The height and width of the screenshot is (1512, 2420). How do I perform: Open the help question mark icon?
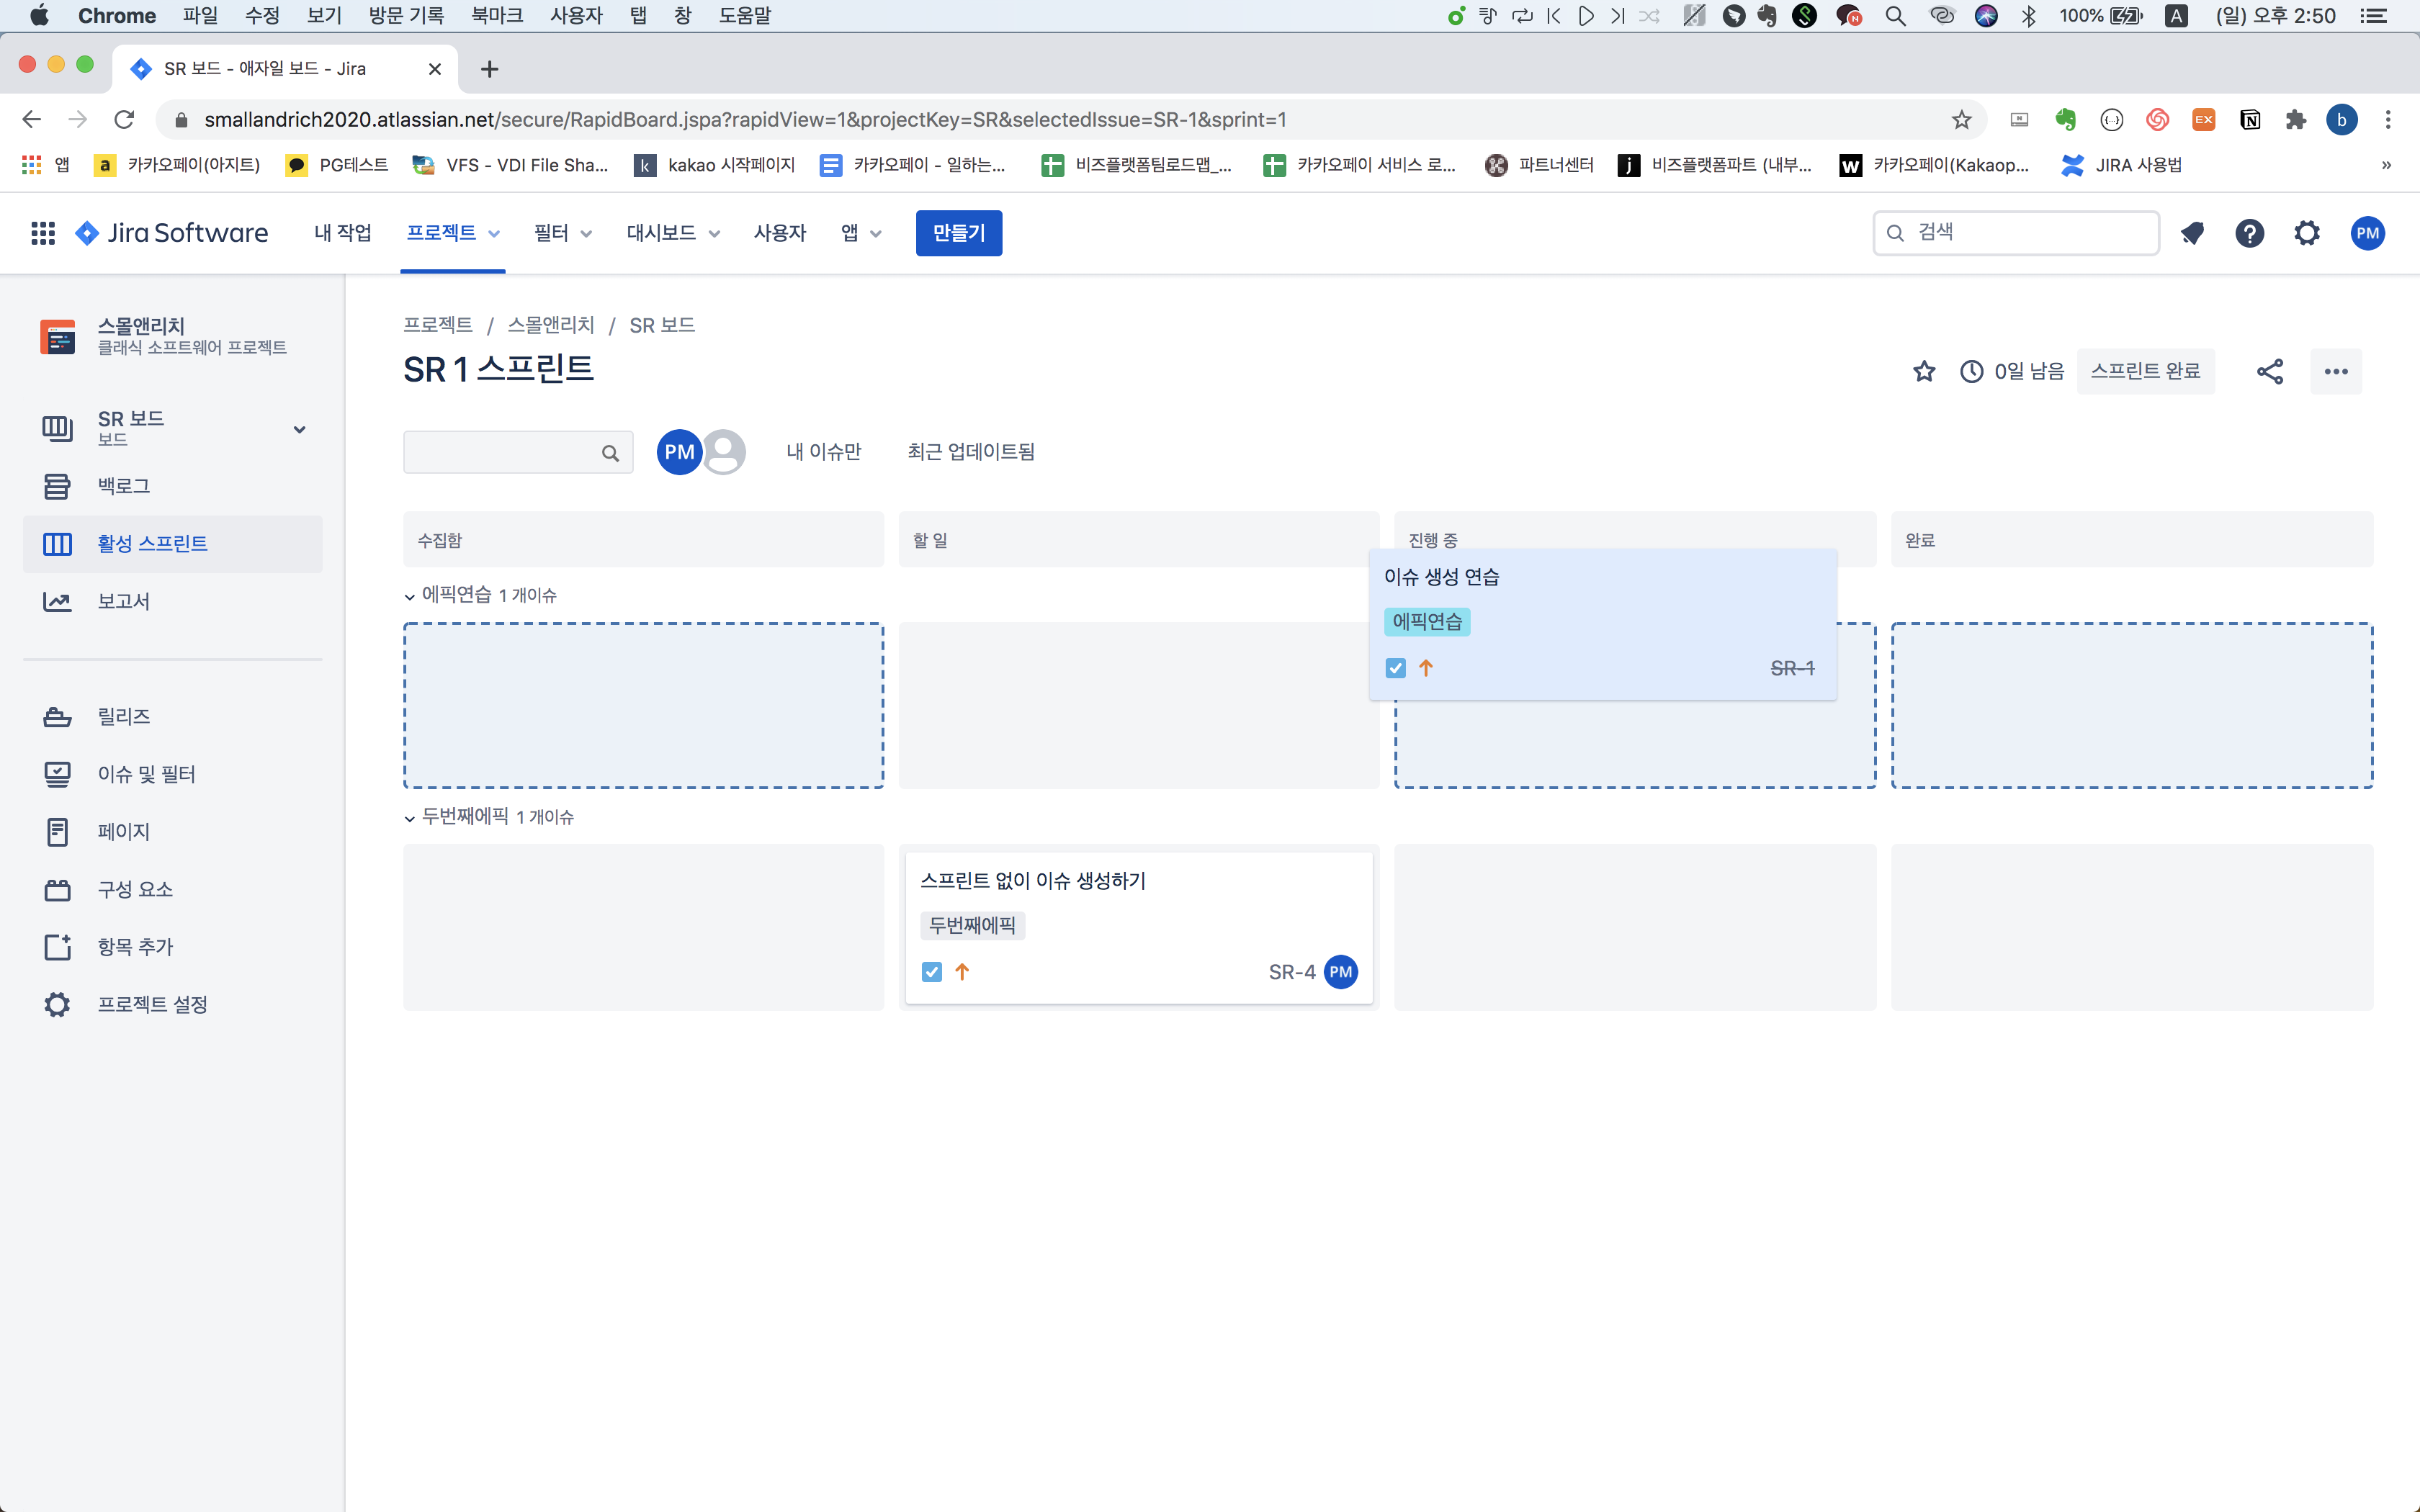(x=2249, y=233)
